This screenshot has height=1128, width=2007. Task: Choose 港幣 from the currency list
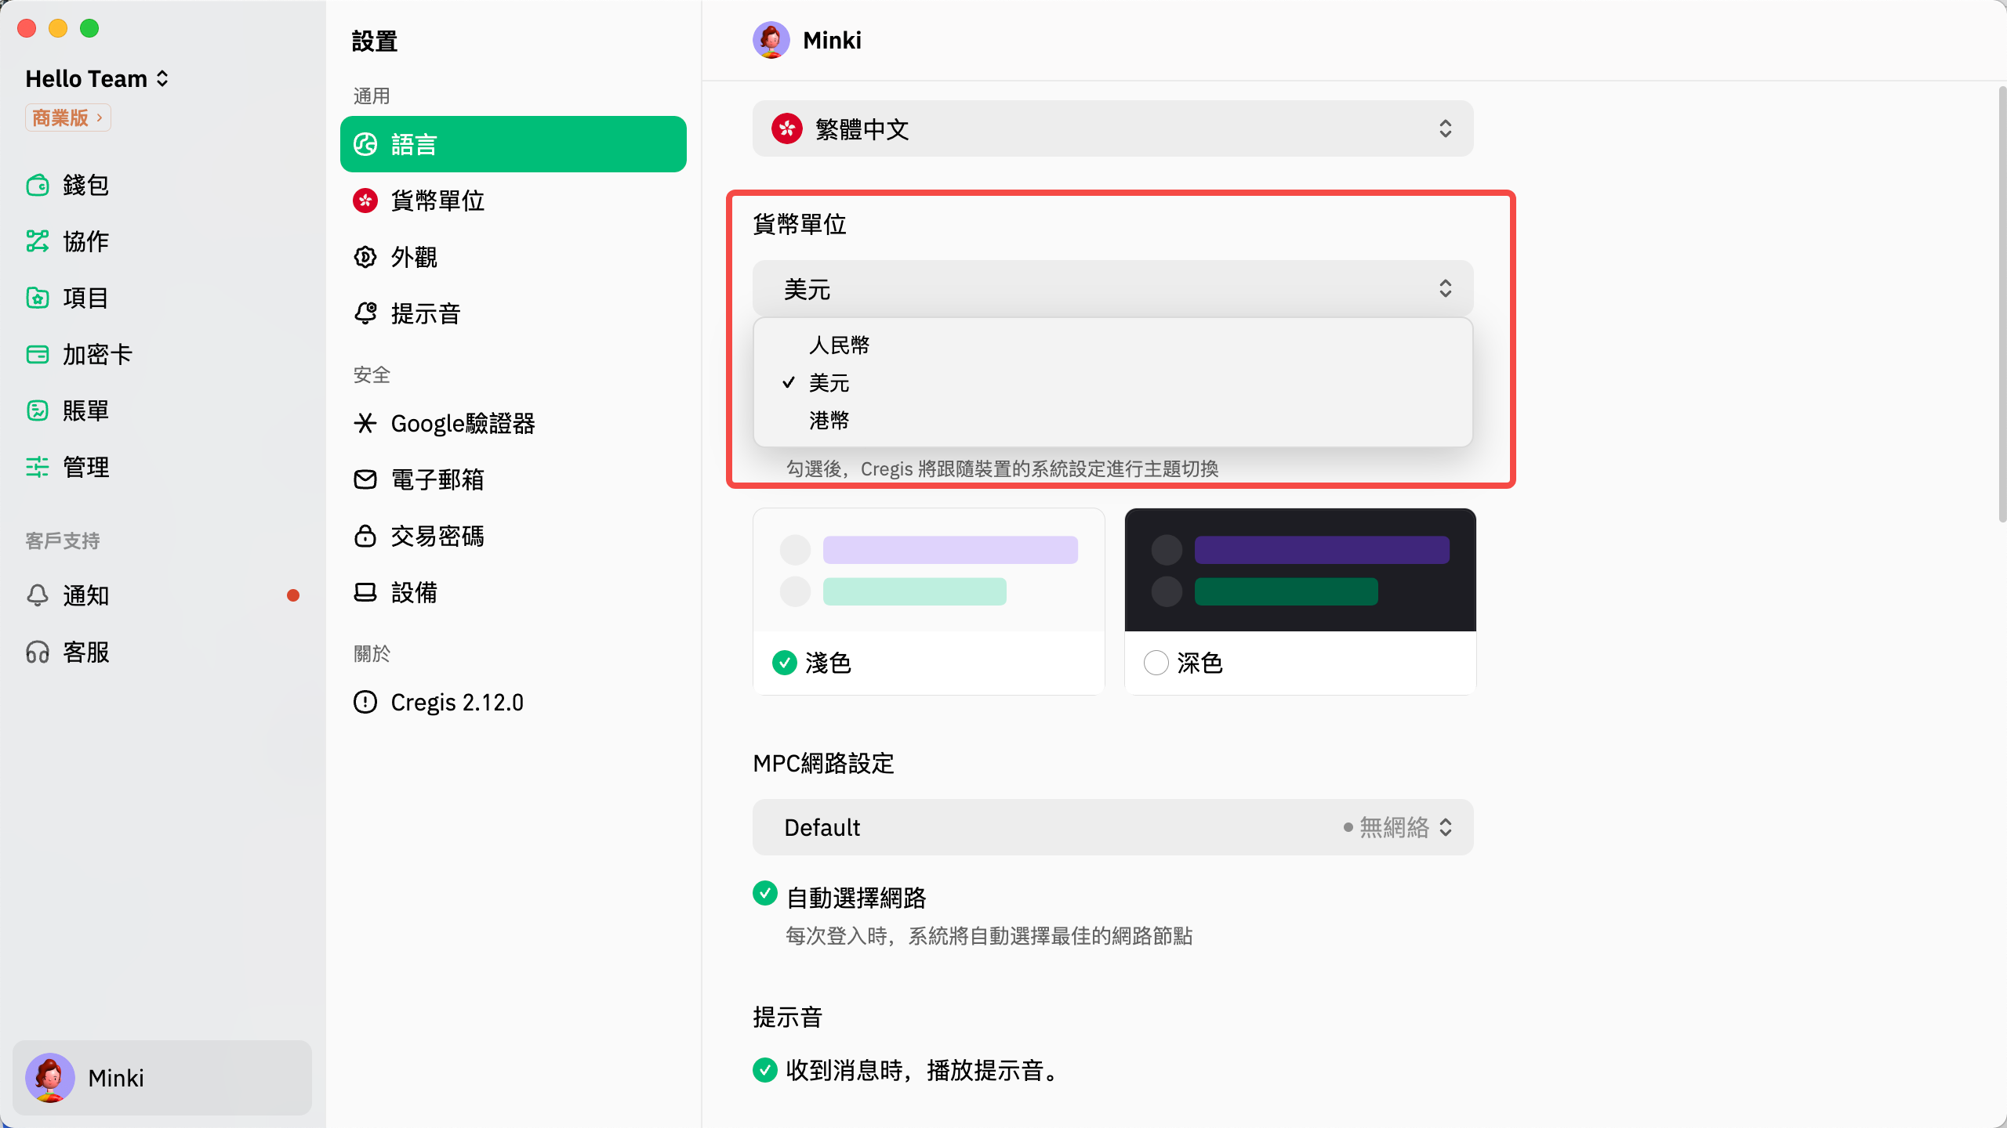coord(829,421)
